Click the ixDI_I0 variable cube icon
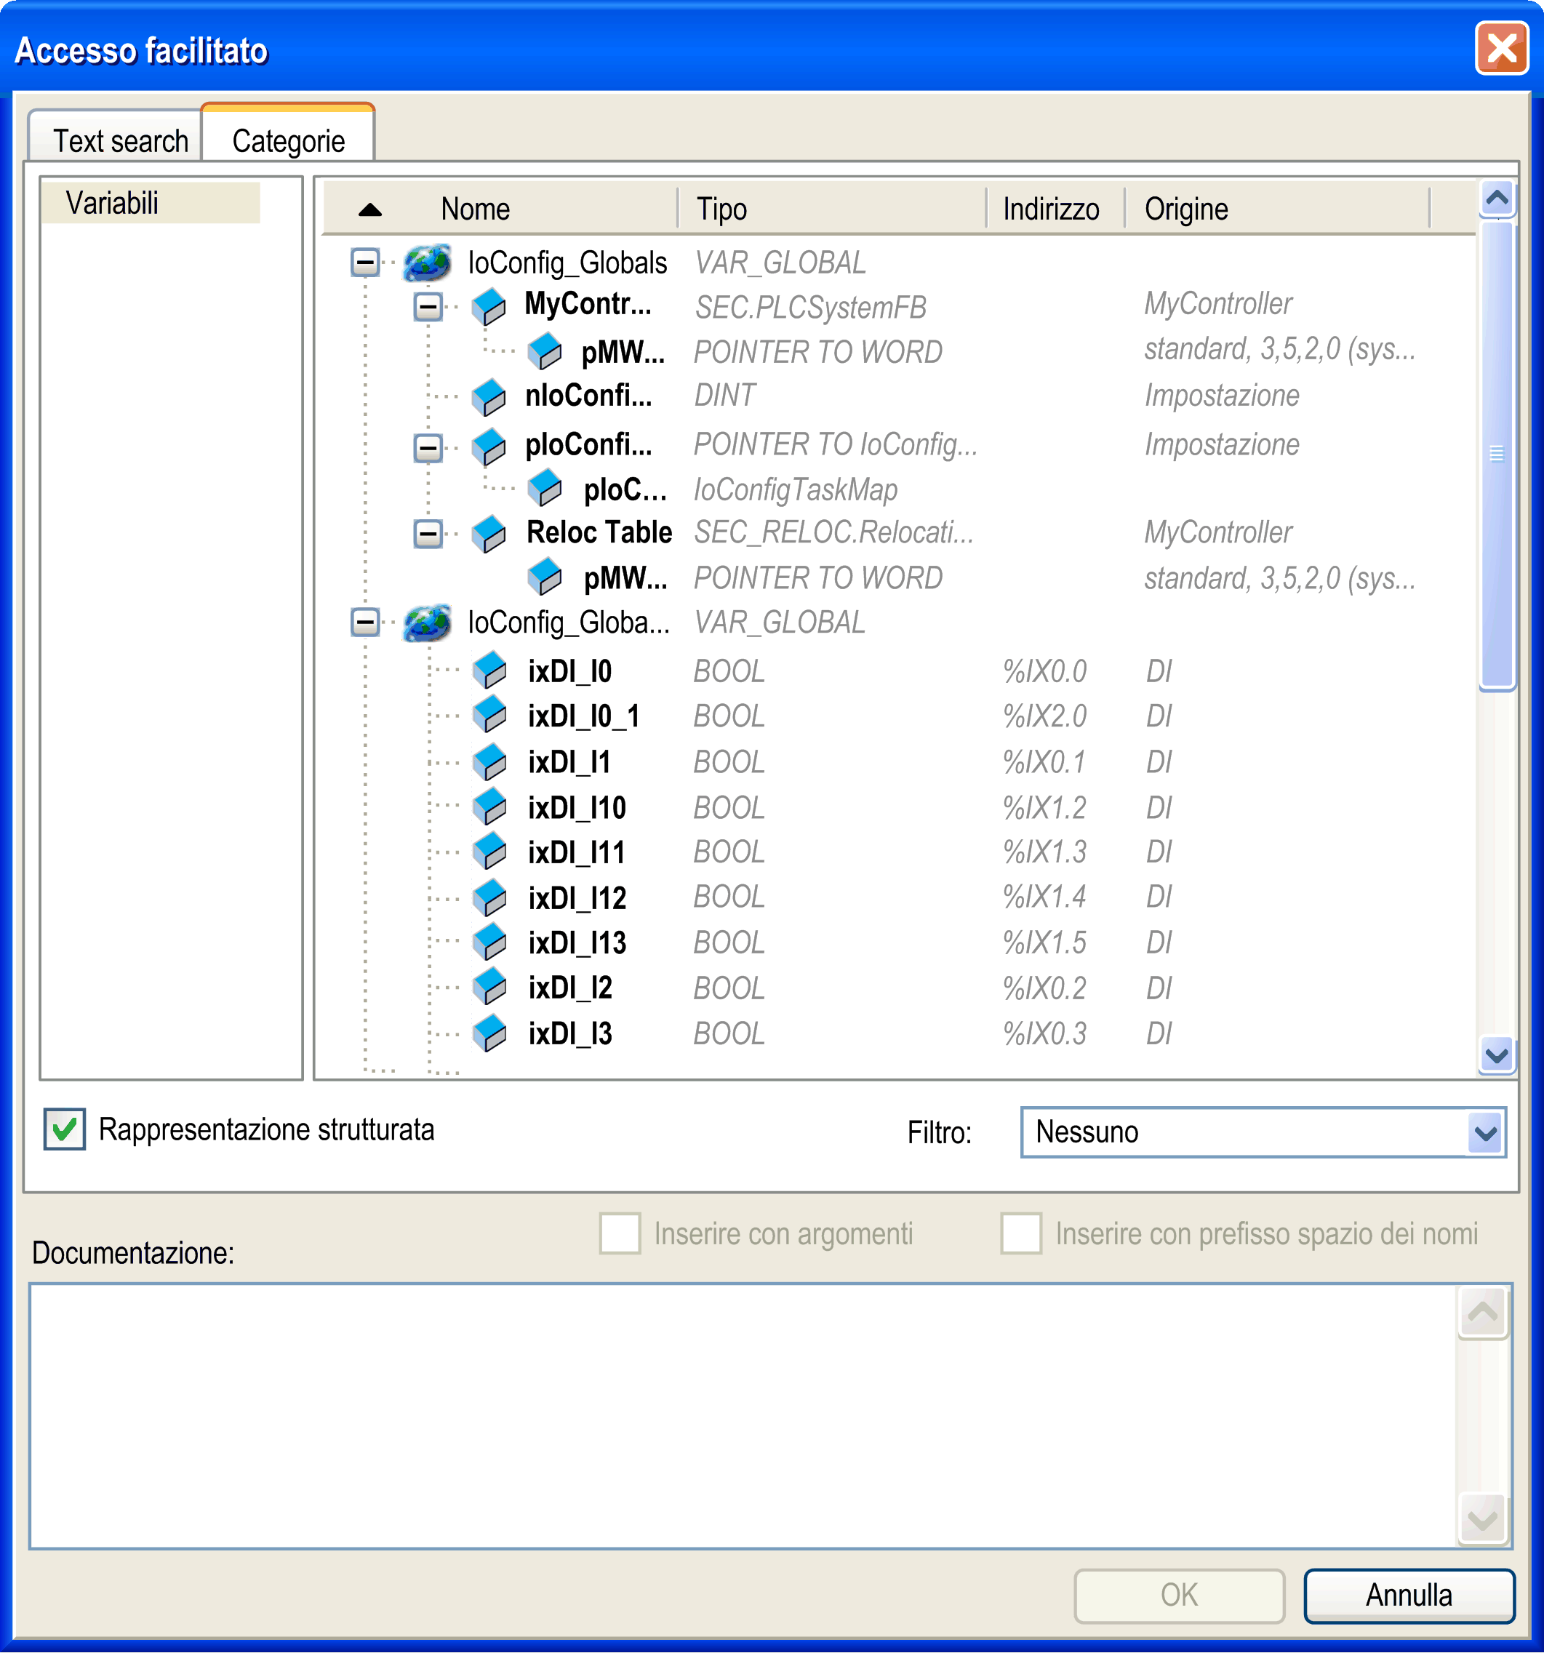The image size is (1544, 1653). pos(489,671)
